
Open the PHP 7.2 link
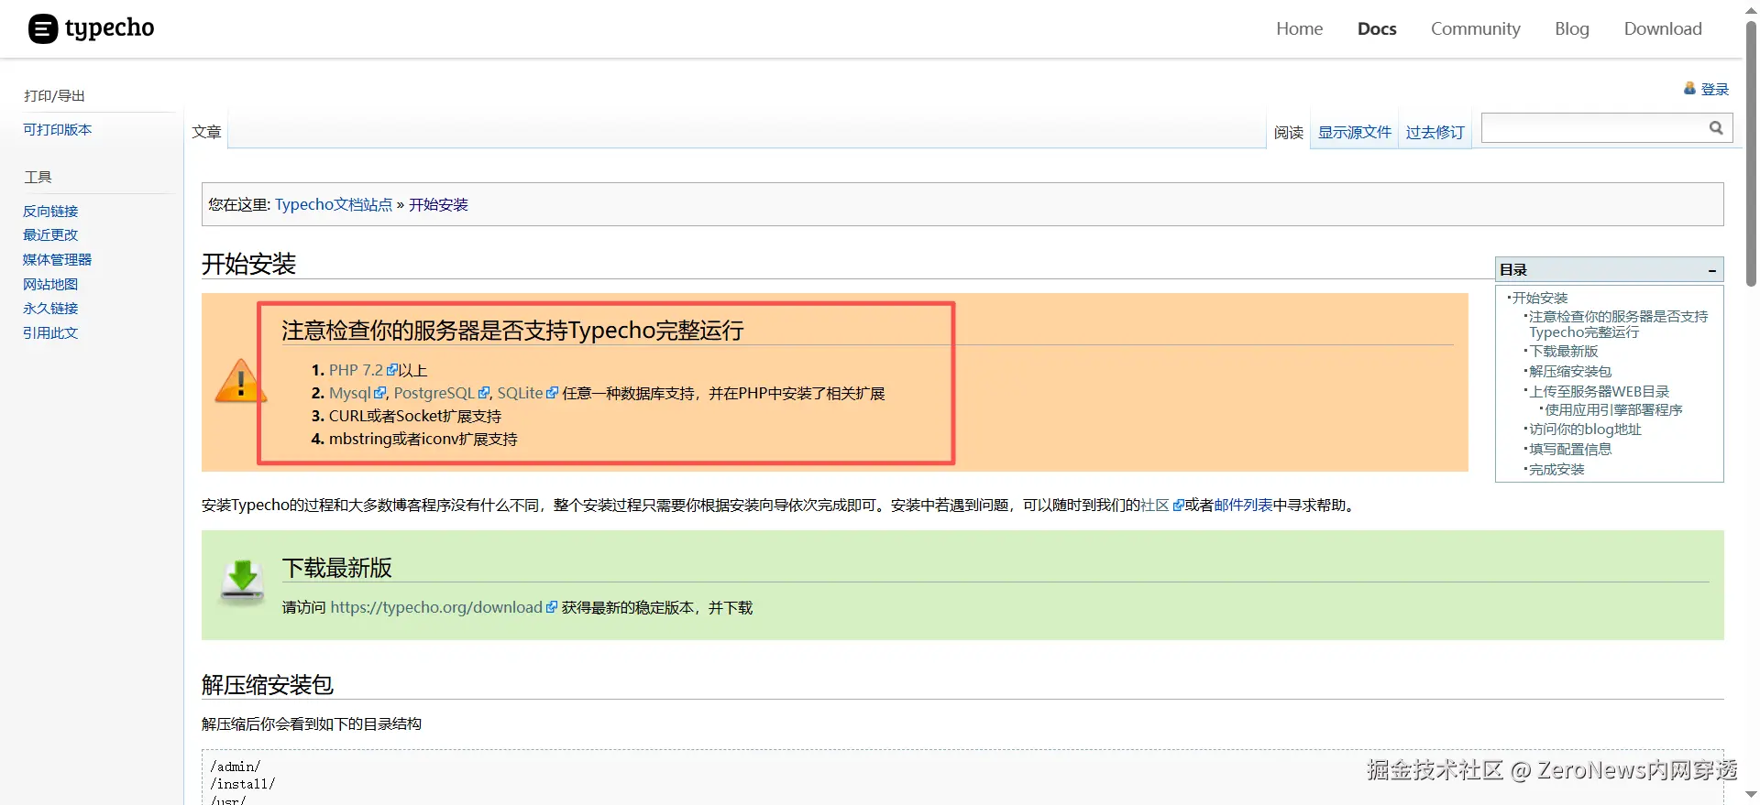[357, 370]
